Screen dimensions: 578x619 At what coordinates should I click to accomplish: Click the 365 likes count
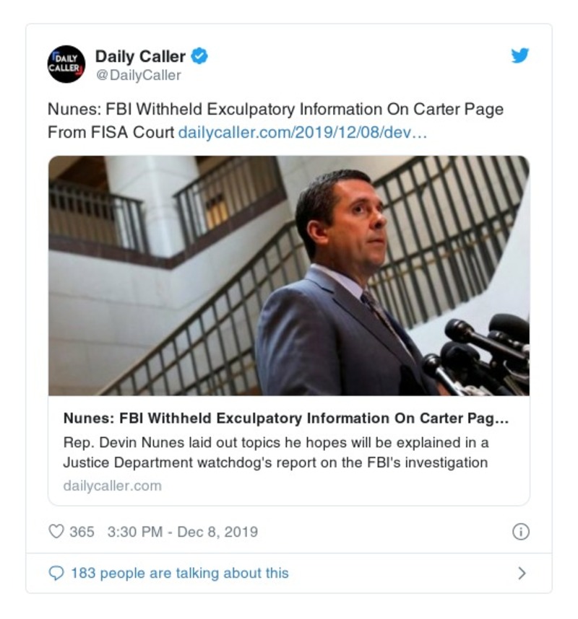click(82, 532)
